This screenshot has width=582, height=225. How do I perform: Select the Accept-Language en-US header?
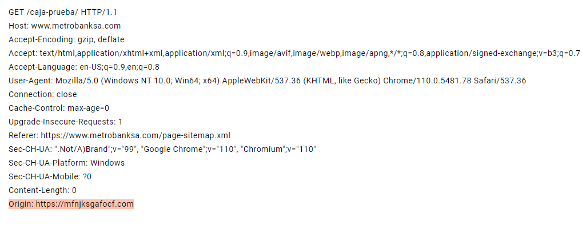[x=84, y=67]
